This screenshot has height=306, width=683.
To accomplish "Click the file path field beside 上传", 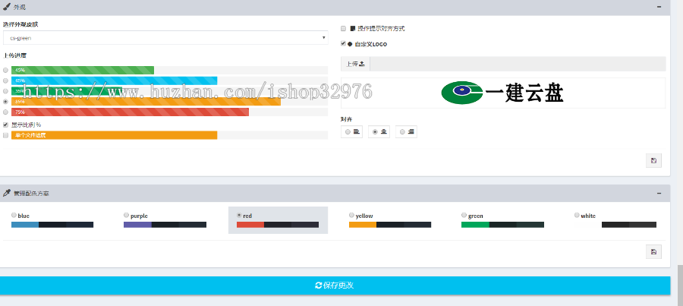I will [x=518, y=64].
